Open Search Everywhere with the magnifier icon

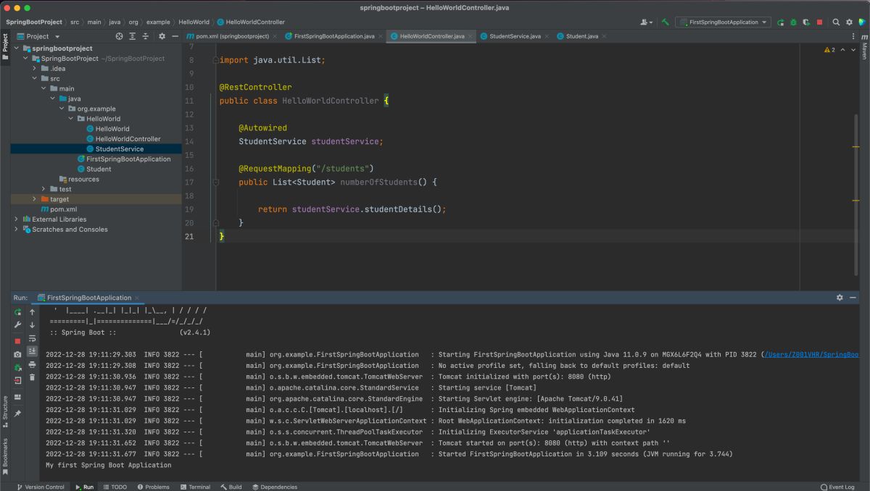click(x=835, y=22)
